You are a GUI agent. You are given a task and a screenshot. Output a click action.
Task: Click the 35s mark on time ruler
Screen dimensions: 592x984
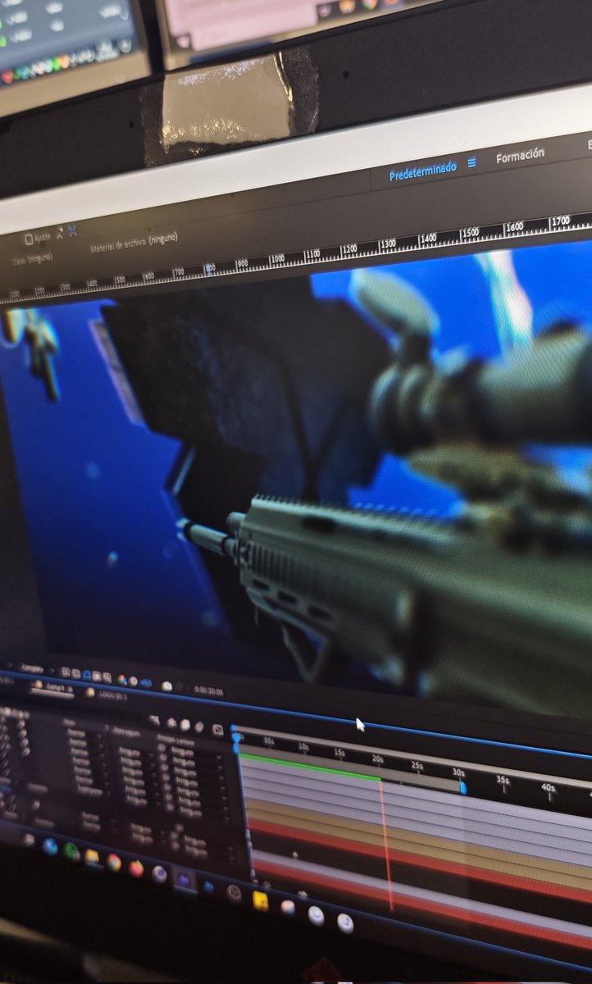click(x=503, y=780)
